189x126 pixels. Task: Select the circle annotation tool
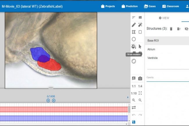pyautogui.click(x=134, y=39)
